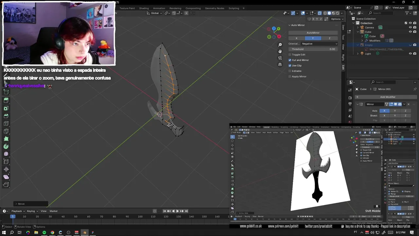This screenshot has height=236, width=419.
Task: Select the Rip Region tool
Action: [x=6, y=185]
